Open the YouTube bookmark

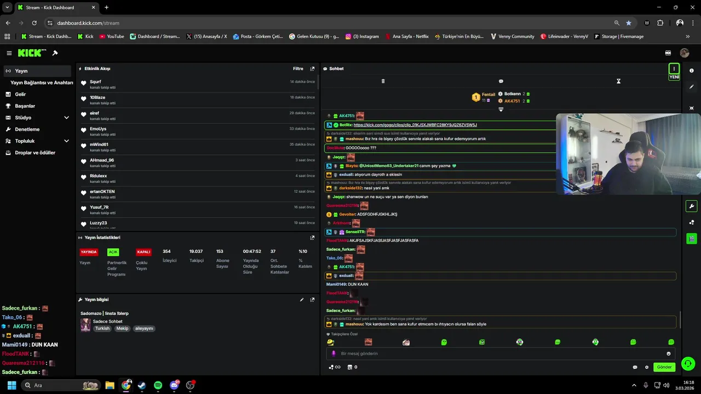tap(111, 37)
